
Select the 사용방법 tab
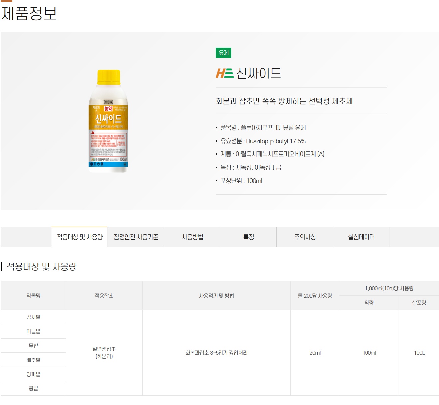(x=192, y=237)
